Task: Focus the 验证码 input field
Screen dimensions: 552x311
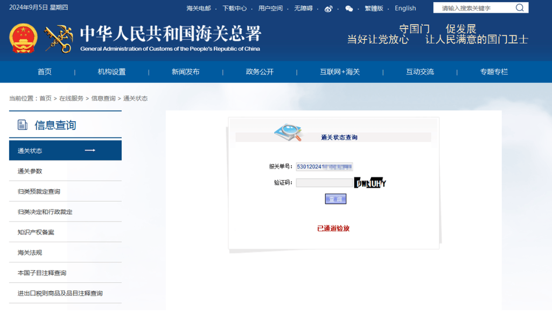Action: coord(324,183)
